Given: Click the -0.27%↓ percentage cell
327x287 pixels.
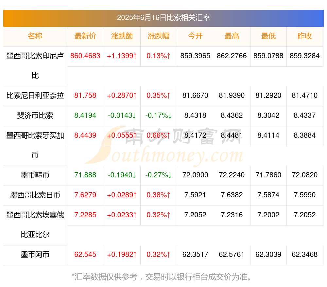Looking at the screenshot, I should [159, 175].
